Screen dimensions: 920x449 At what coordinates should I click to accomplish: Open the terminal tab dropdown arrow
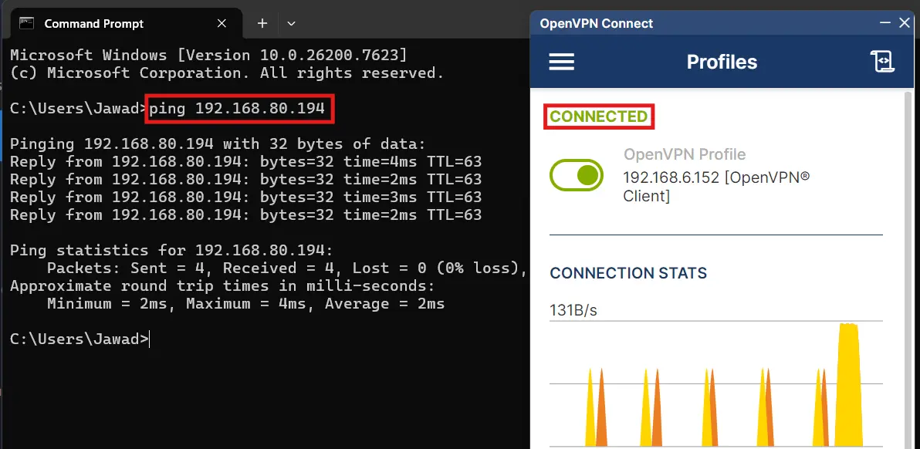click(x=291, y=23)
